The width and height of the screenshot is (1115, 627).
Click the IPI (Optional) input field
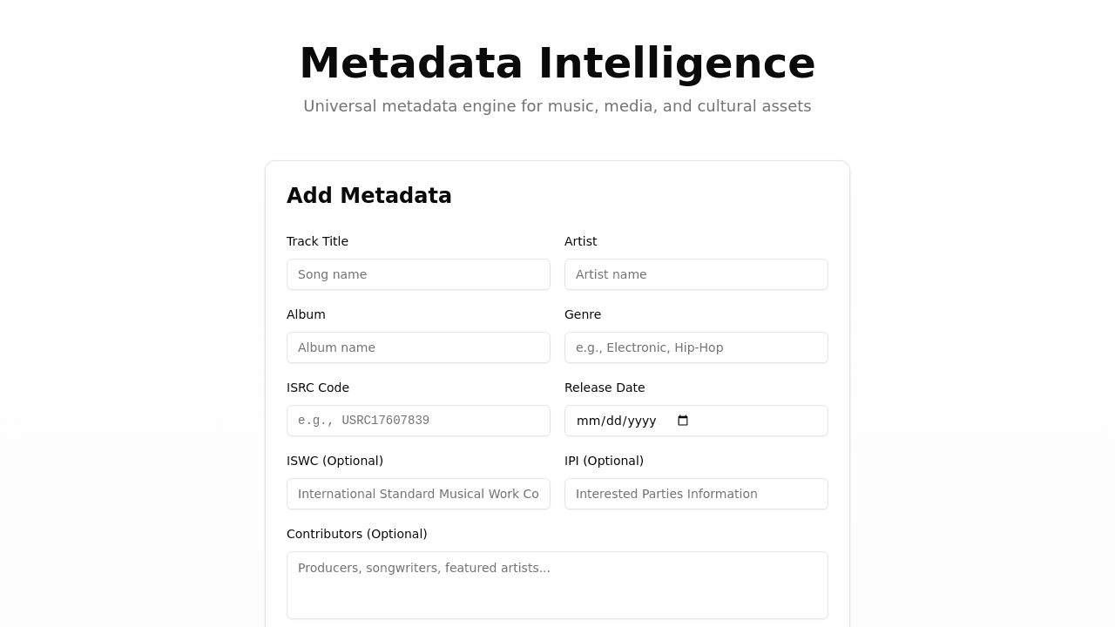pyautogui.click(x=696, y=494)
